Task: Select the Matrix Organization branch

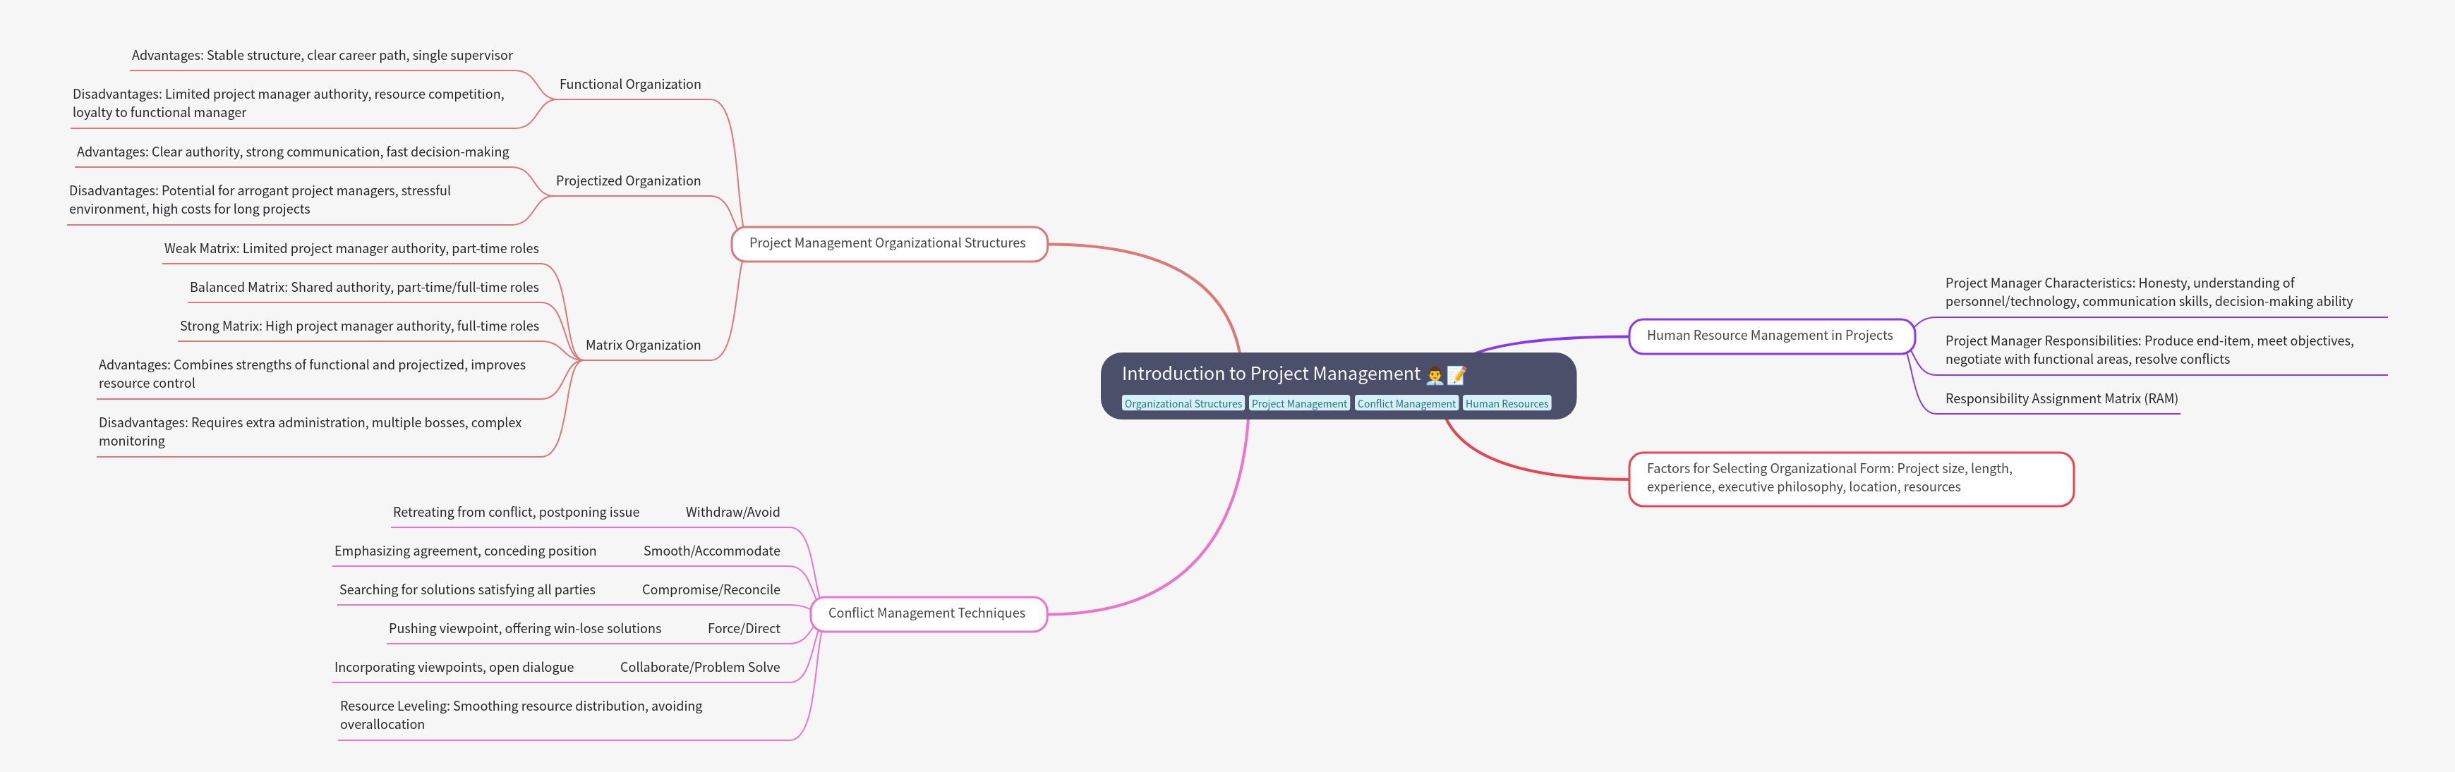Action: click(642, 345)
